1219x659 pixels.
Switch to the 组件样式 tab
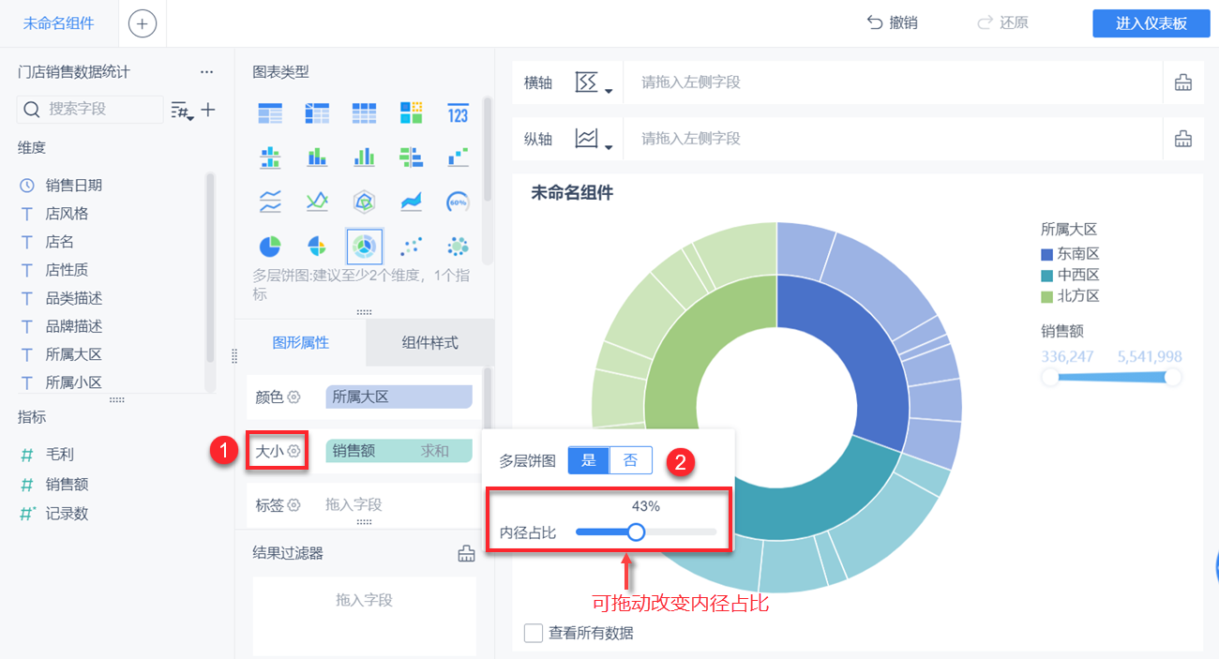coord(430,343)
